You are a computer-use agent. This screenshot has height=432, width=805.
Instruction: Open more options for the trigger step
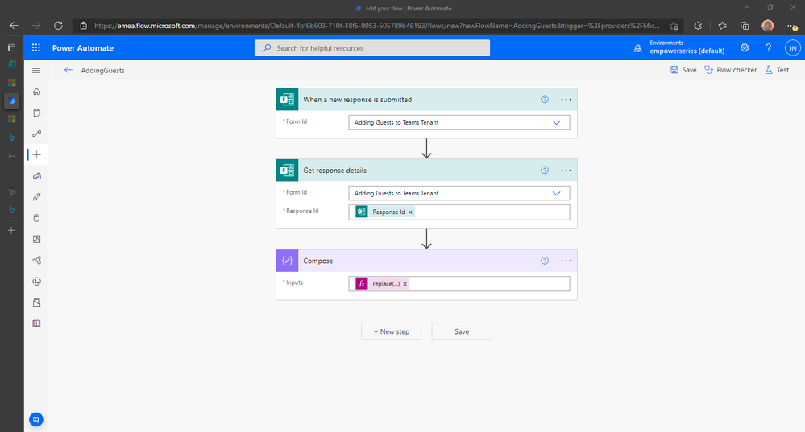(x=566, y=100)
